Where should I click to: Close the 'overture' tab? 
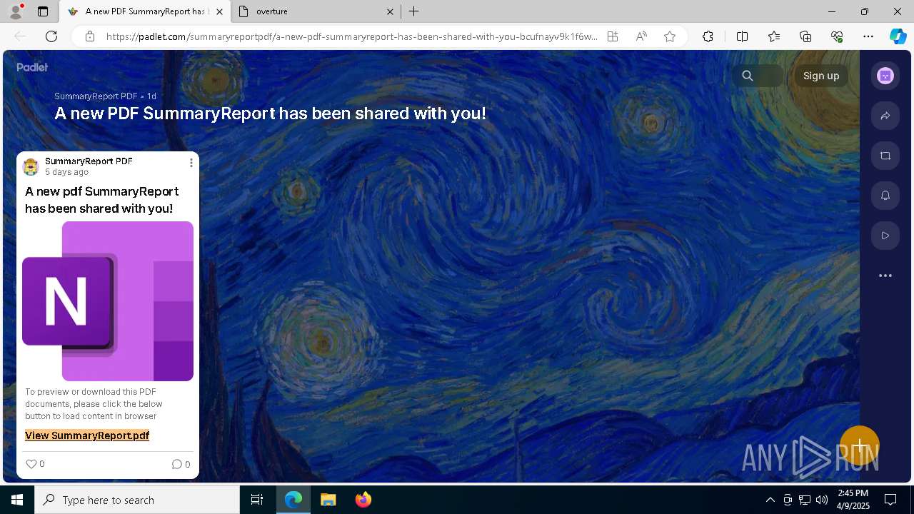click(390, 11)
